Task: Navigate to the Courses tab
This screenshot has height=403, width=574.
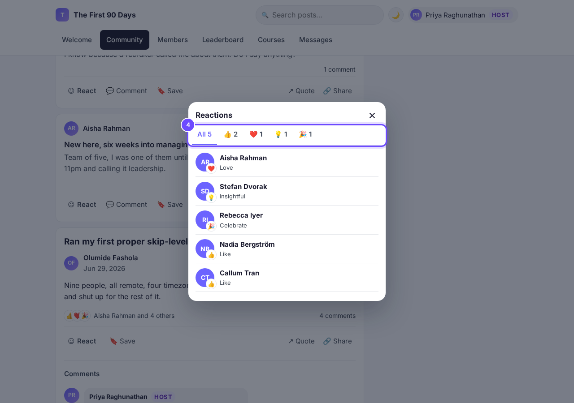Action: pyautogui.click(x=271, y=40)
